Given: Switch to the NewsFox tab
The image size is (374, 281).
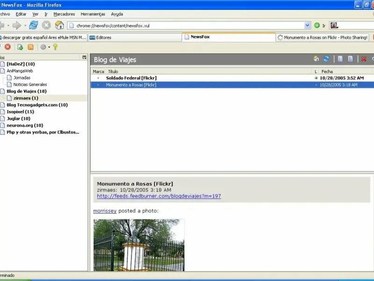Looking at the screenshot, I should coord(229,37).
